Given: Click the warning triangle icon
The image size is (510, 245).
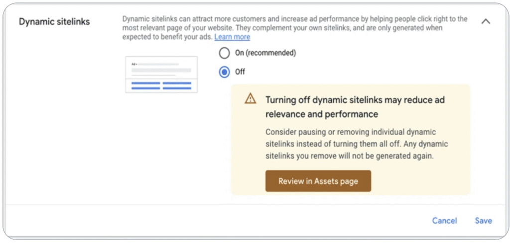Looking at the screenshot, I should point(251,98).
